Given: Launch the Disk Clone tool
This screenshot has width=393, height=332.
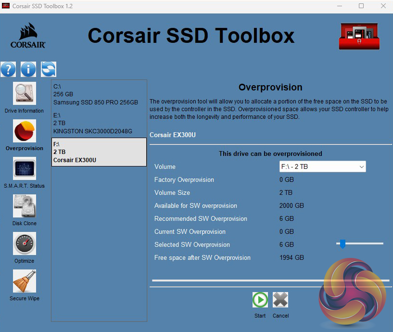Looking at the screenshot, I should [x=24, y=206].
